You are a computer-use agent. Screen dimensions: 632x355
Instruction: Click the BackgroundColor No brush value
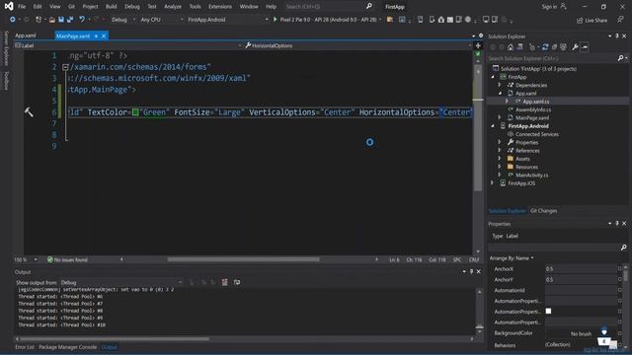pos(581,333)
